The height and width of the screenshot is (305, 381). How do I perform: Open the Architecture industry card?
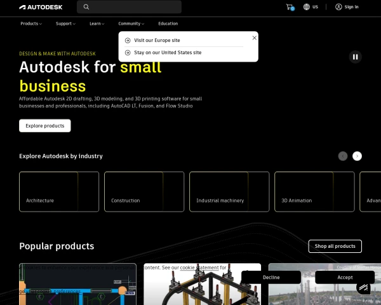[59, 192]
